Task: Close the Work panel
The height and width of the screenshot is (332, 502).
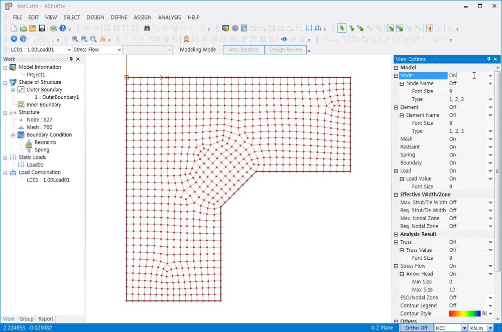Action: click(x=78, y=59)
